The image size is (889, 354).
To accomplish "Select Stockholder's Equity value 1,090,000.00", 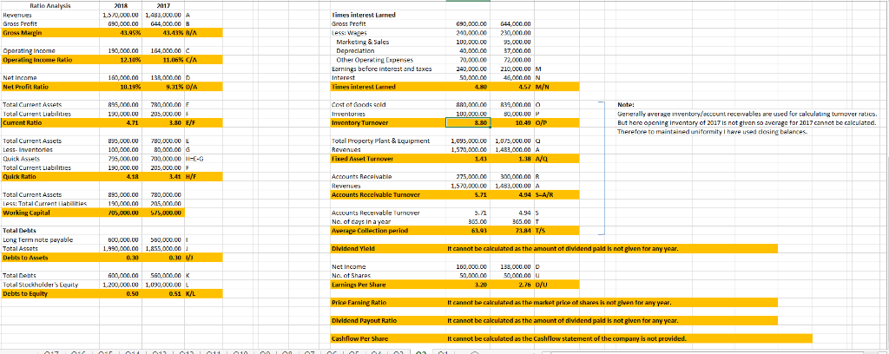I will (161, 285).
